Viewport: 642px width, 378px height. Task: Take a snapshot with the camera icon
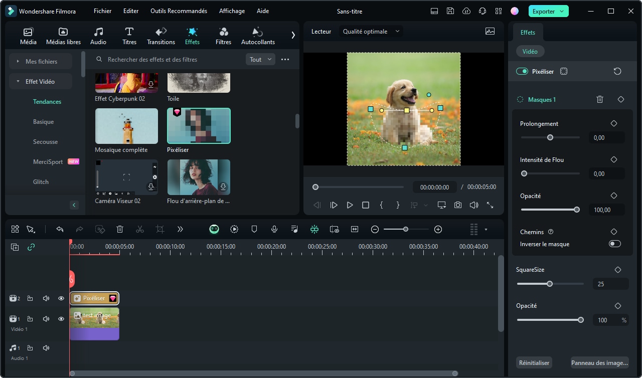(458, 205)
